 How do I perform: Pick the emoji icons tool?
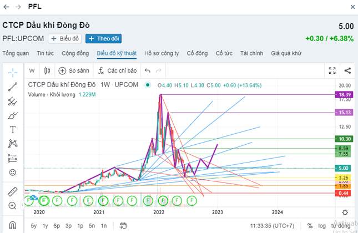[x=12, y=172]
